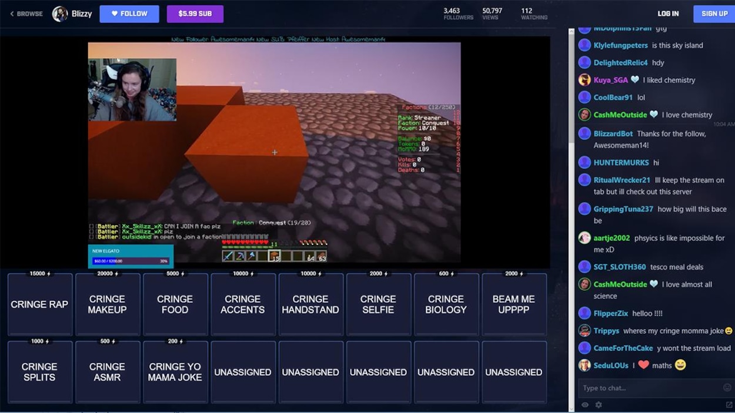
Task: Click the username HUNTERMURKS in chat
Action: [x=622, y=162]
